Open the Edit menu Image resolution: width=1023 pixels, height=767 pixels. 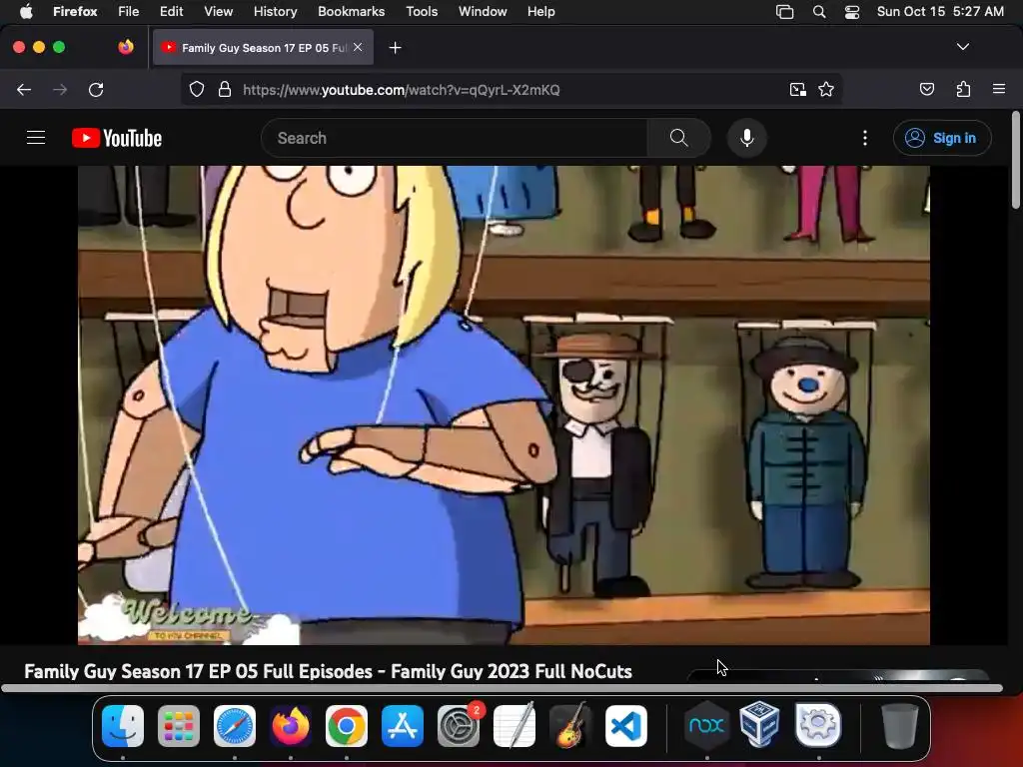[x=172, y=12]
